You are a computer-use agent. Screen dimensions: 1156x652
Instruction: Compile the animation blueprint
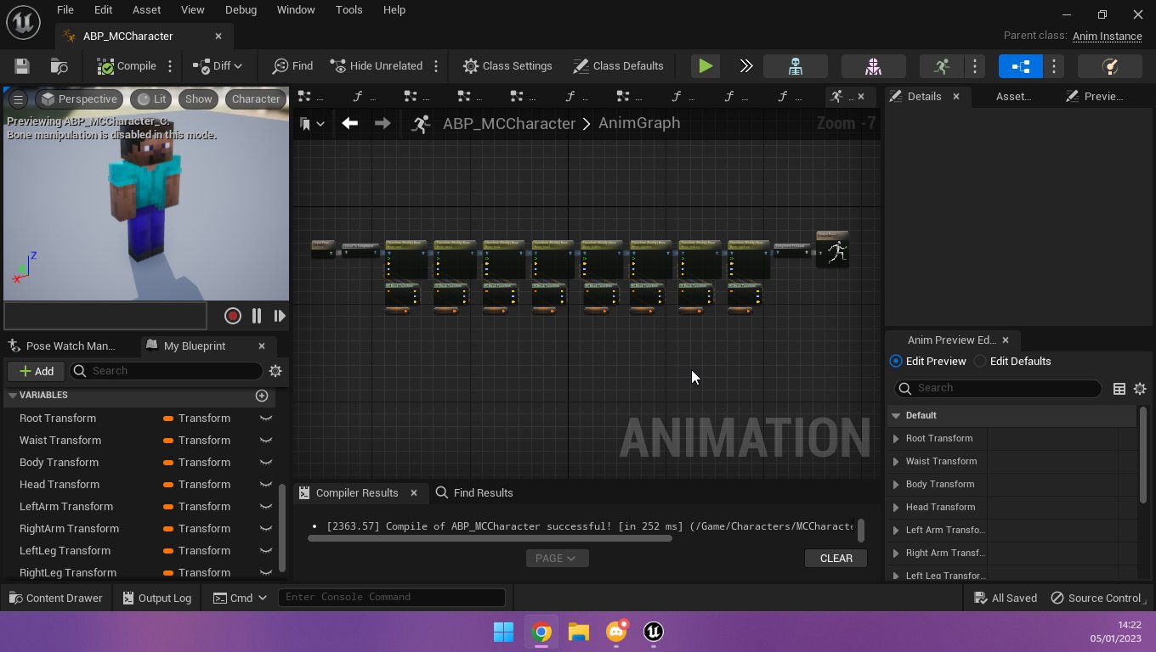coord(126,65)
